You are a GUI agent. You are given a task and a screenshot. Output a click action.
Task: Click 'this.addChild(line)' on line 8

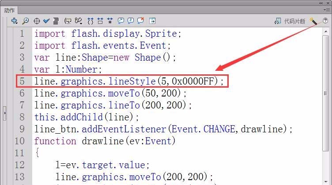click(x=84, y=117)
